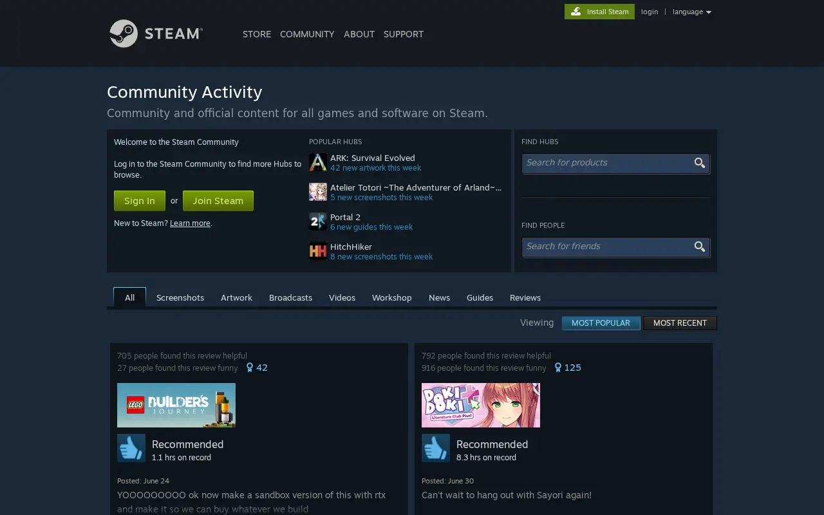Screen dimensions: 824x515
Task: Switch to the Guides tab
Action: [480, 297]
